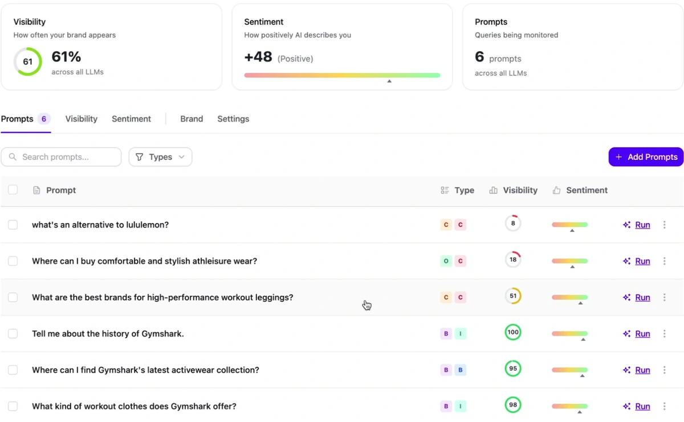Open prompt "Tell me about the history of Gymshark."
Viewport: 684px width, 422px height.
(108, 334)
